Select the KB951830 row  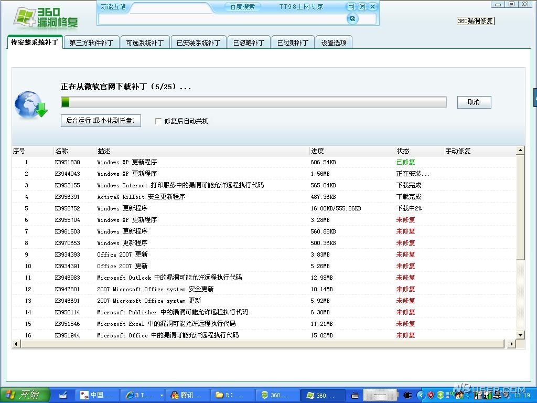[264, 162]
